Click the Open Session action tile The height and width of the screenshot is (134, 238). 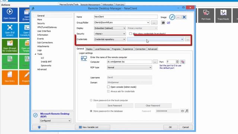[10, 15]
